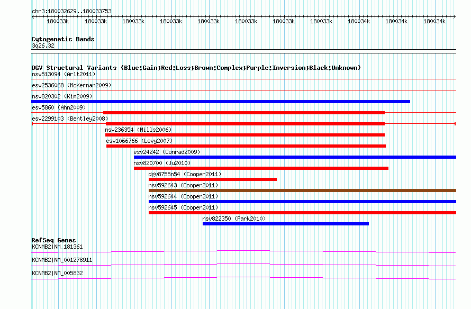
Task: Open the nsv820700 (Ju2010) variant label
Action: point(162,163)
